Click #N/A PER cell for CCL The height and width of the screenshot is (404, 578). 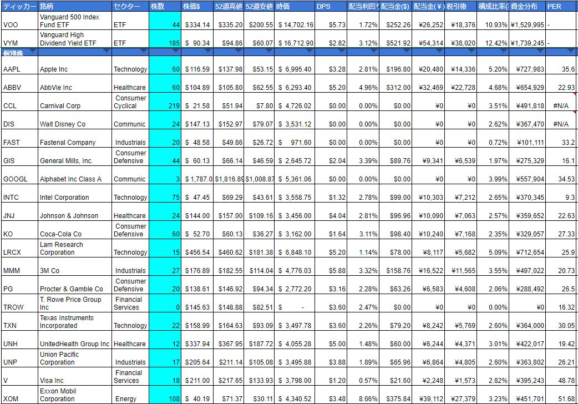tap(561, 102)
